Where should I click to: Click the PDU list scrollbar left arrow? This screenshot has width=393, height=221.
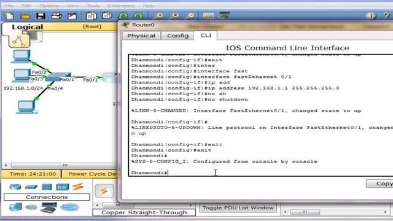pos(285,212)
